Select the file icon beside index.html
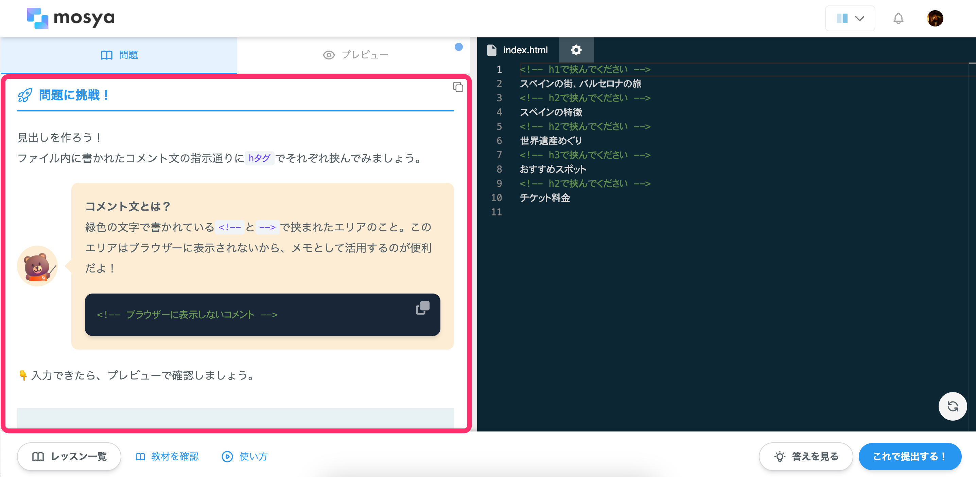This screenshot has height=477, width=976. pos(492,50)
